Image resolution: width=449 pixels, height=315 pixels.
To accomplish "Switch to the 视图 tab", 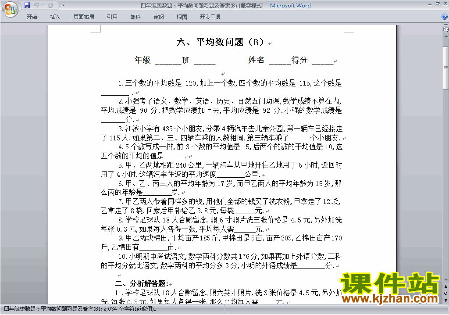I will (x=182, y=17).
